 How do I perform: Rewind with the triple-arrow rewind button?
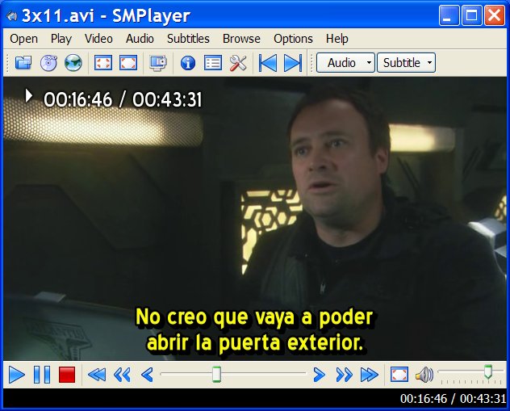[97, 375]
